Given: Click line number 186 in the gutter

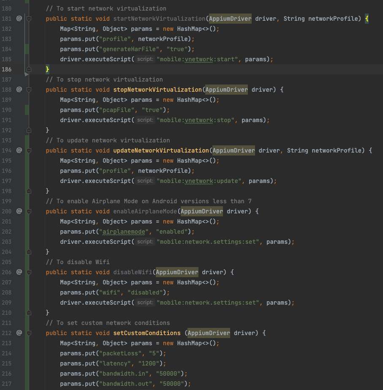Looking at the screenshot, I should pos(7,69).
